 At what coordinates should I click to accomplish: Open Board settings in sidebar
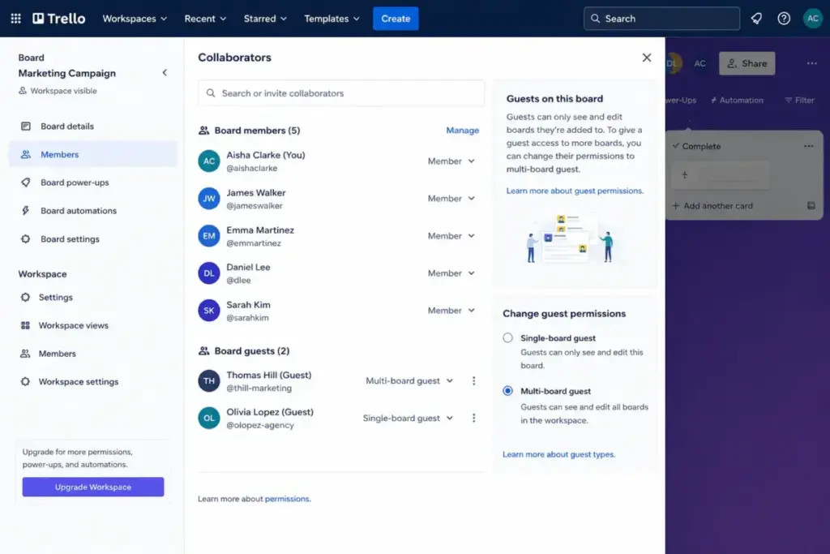click(x=93, y=238)
